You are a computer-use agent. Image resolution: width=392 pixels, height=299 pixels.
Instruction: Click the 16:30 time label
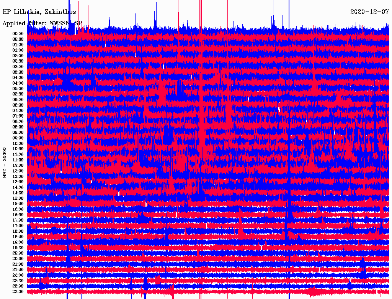(x=18, y=215)
